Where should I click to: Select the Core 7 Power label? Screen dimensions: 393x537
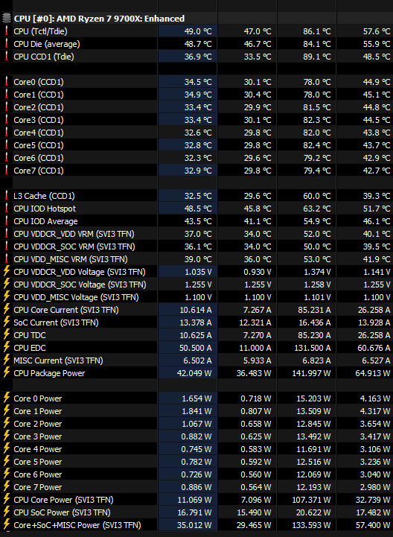click(x=38, y=487)
